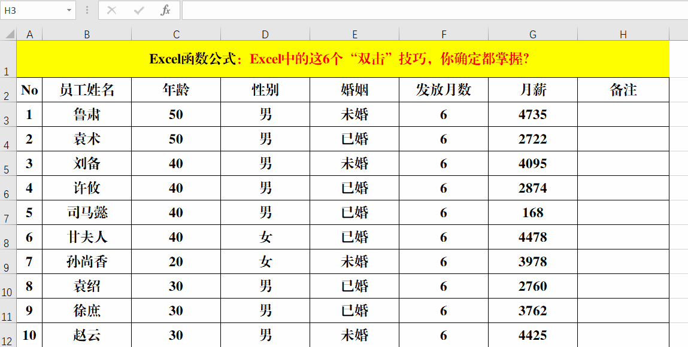
Task: Click the 发放月数 cell in 刘备 row
Action: pos(444,164)
